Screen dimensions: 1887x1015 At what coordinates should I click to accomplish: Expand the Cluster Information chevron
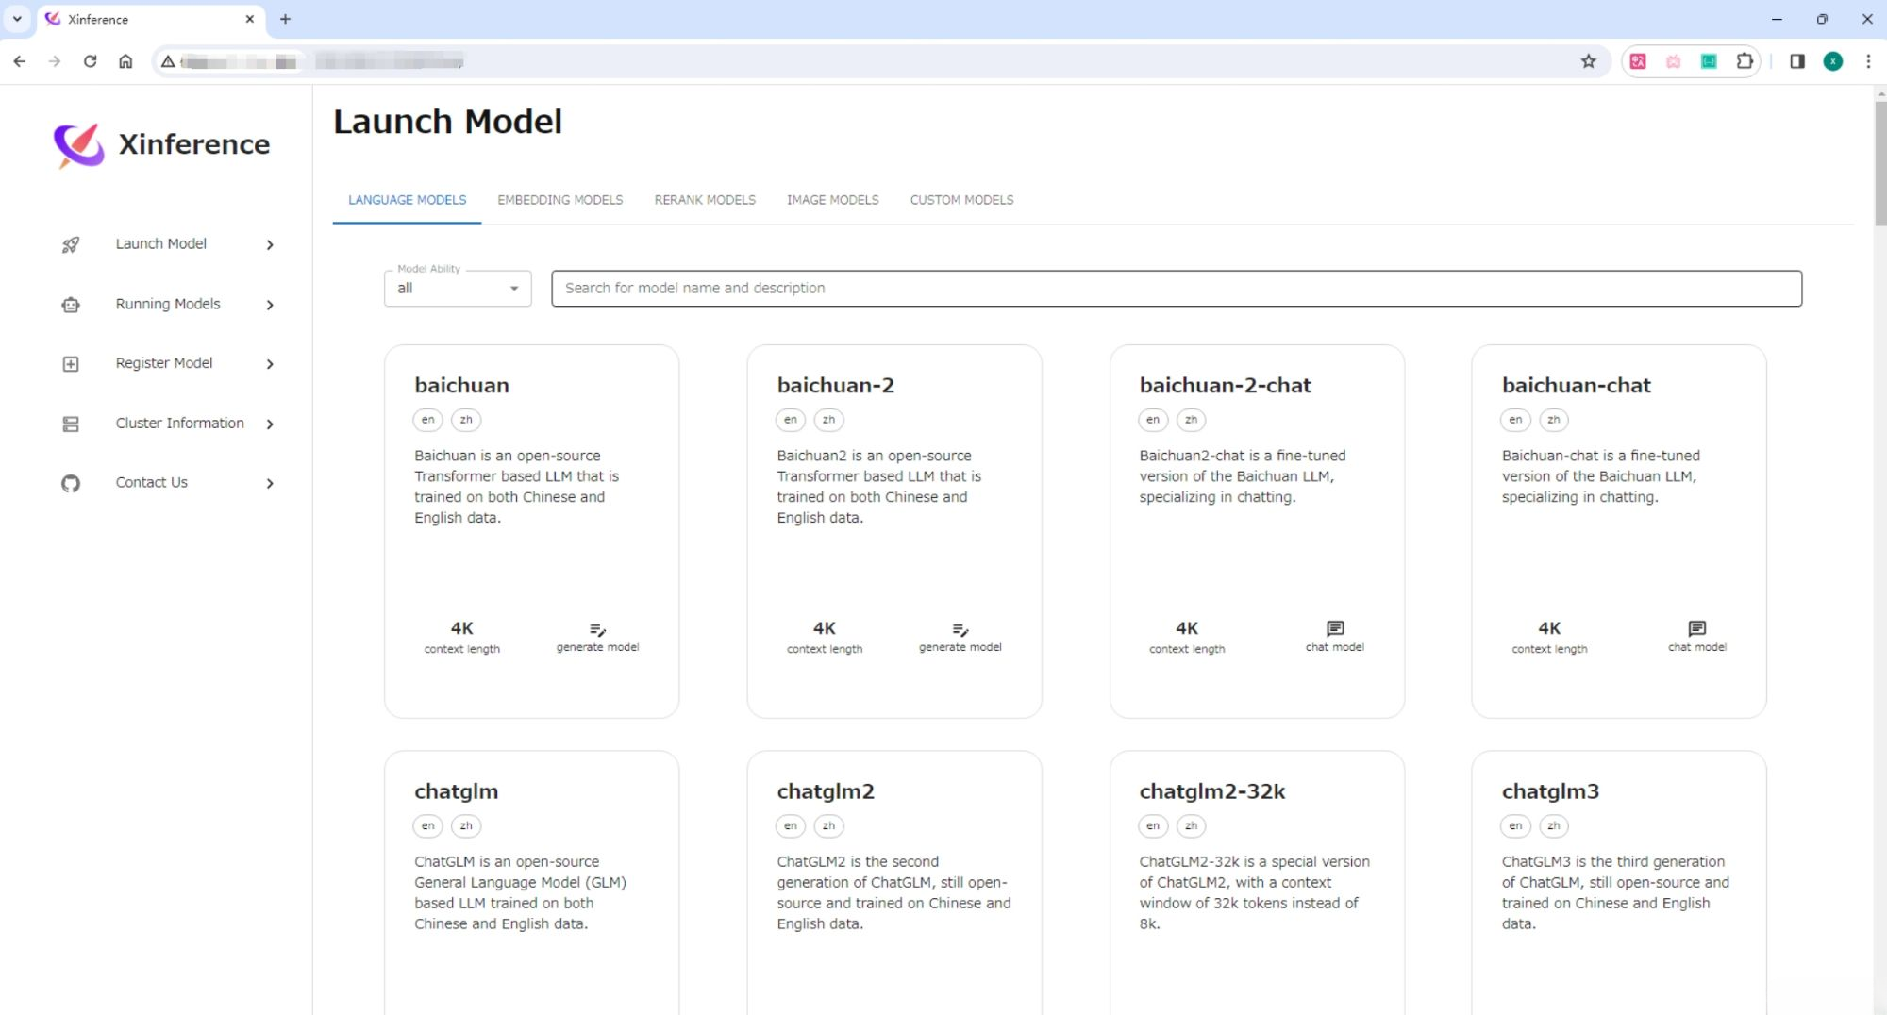270,424
